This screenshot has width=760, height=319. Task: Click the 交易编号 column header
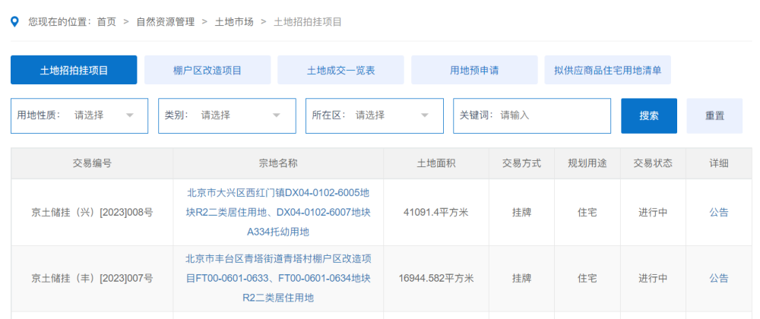pyautogui.click(x=92, y=163)
